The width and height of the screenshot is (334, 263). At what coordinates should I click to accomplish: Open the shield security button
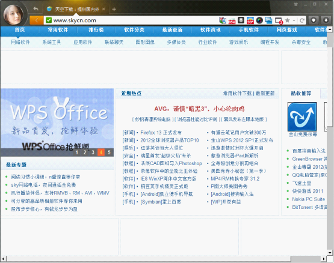(314, 20)
